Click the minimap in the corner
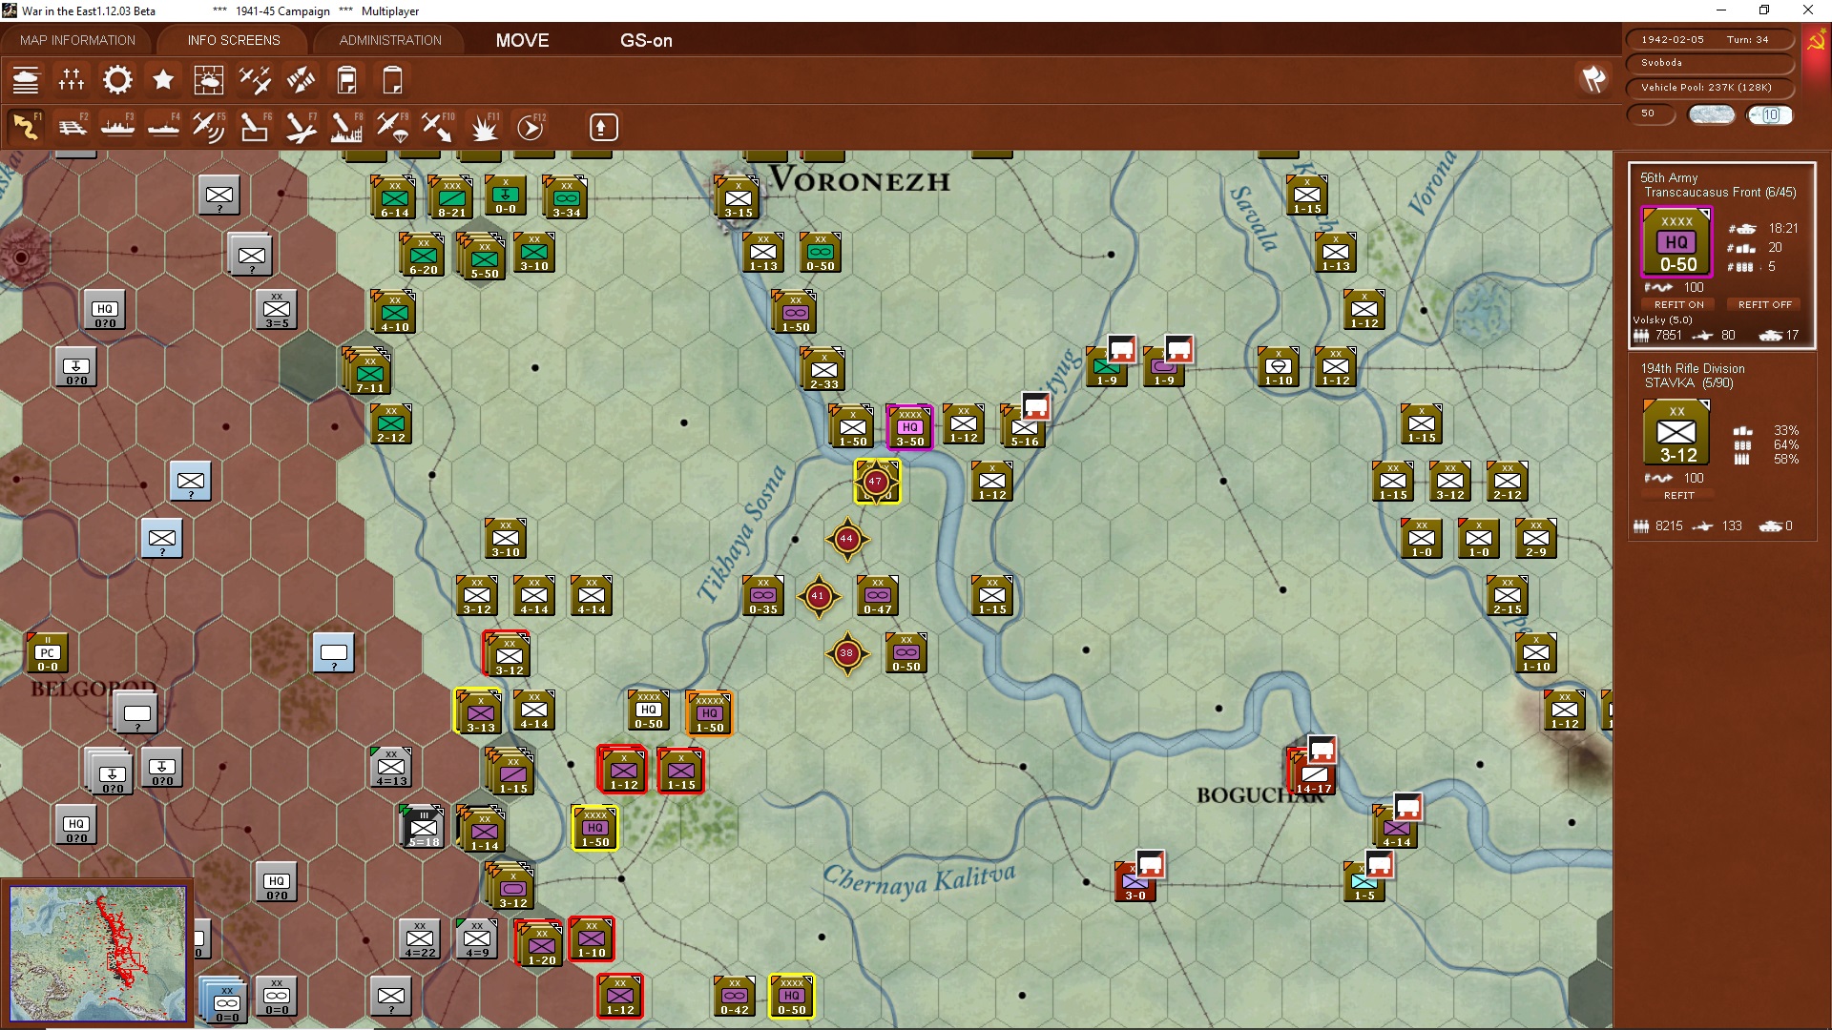Viewport: 1832px width, 1030px height. 98,954
